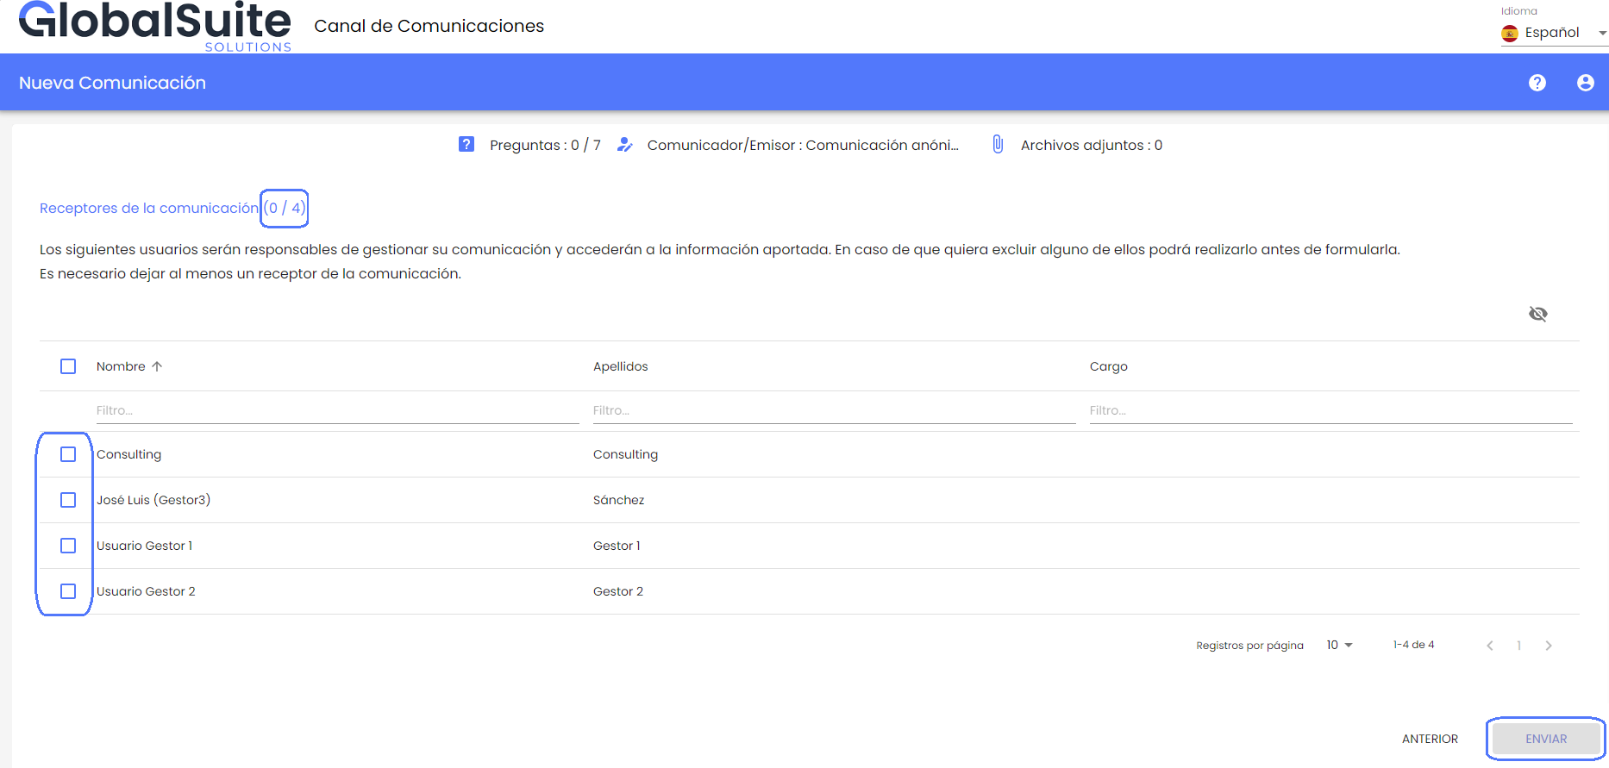Go to previous page chevron

click(x=1490, y=646)
